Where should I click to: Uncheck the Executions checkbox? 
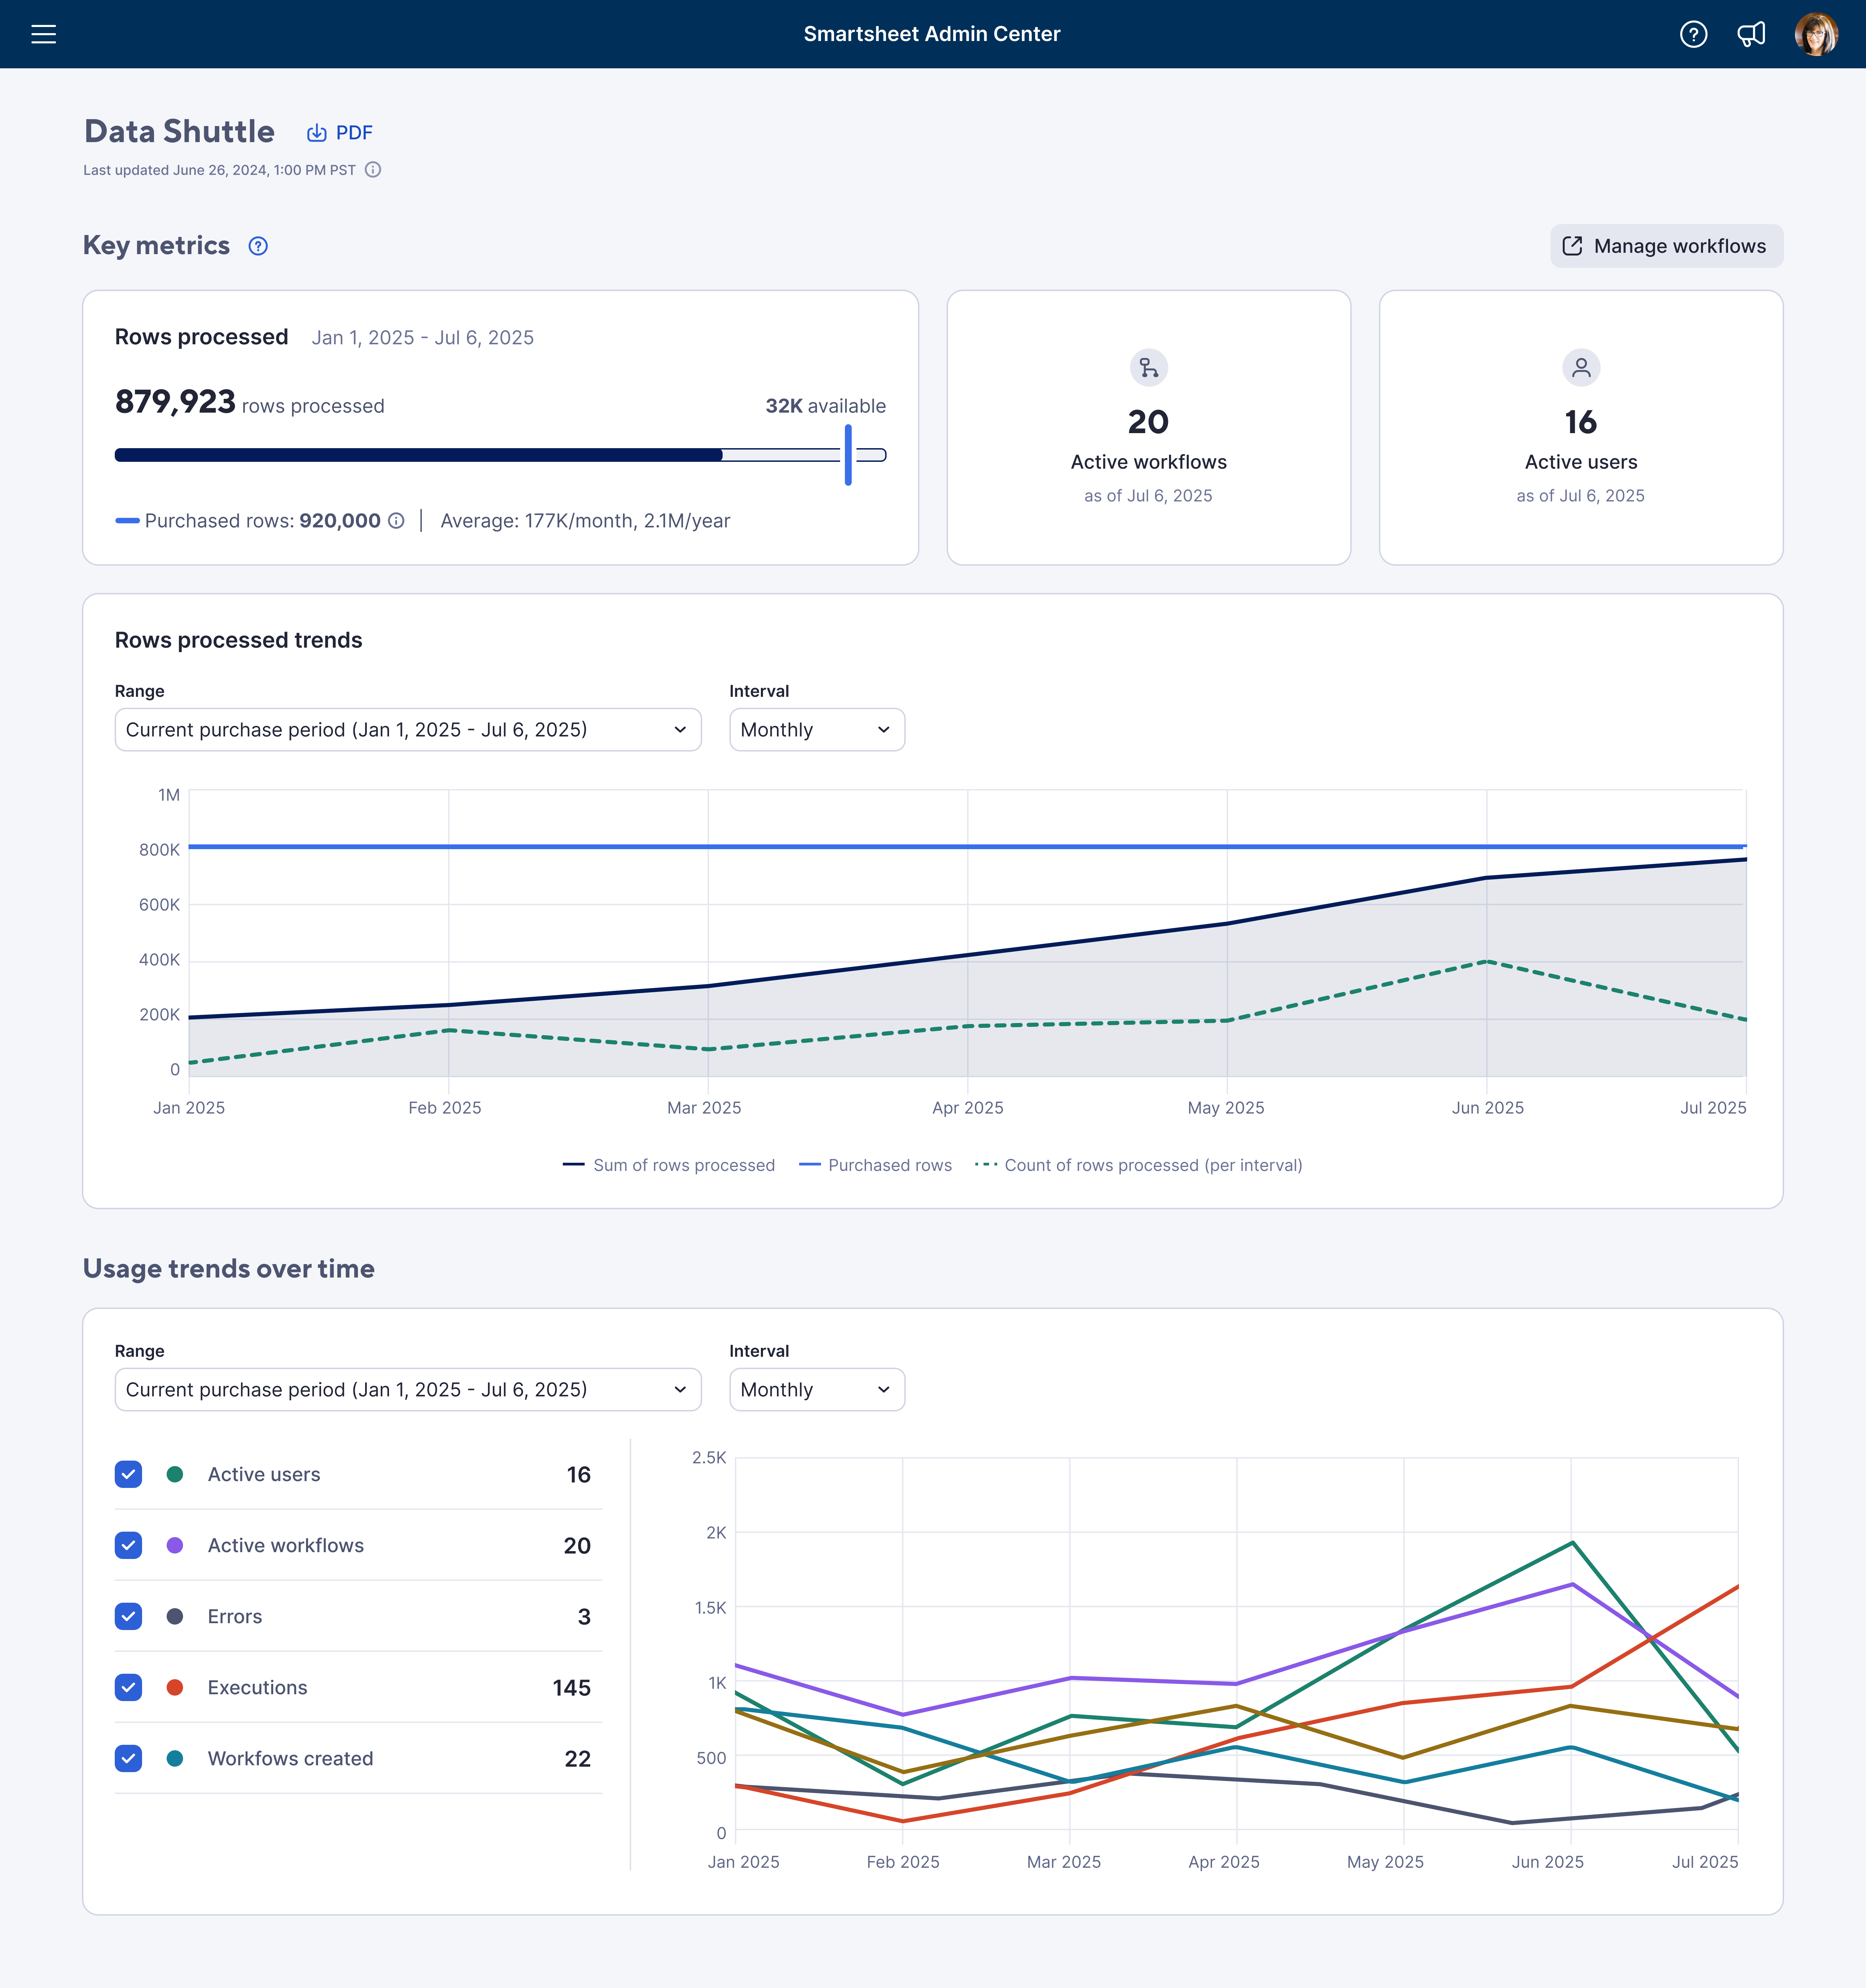128,1687
